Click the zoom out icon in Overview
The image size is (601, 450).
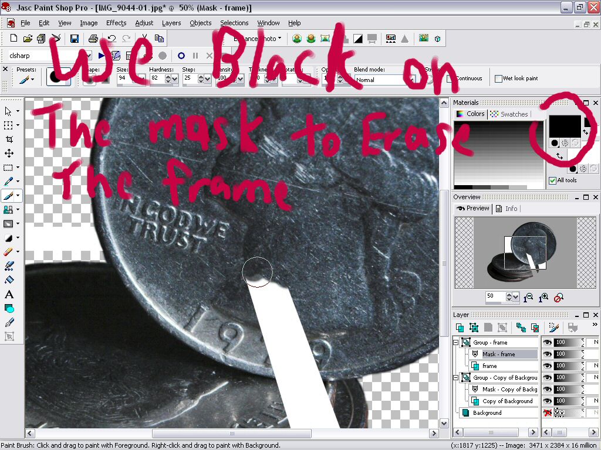[528, 297]
